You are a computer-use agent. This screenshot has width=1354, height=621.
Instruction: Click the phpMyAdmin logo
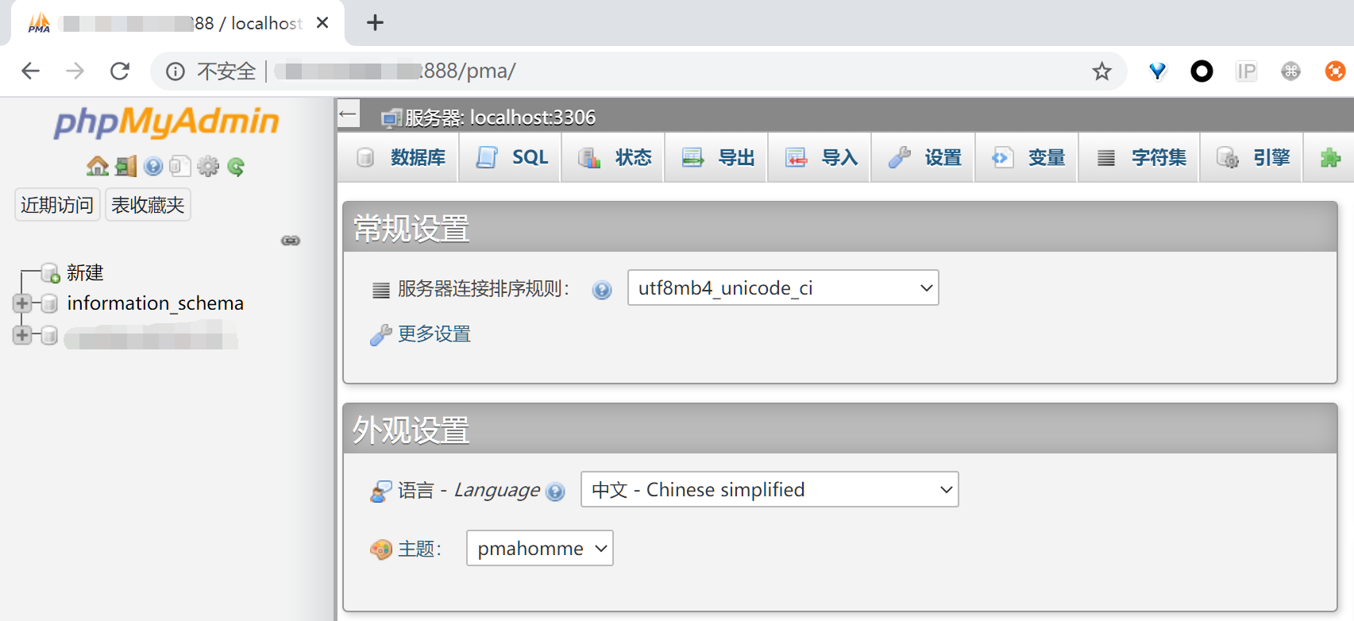[x=166, y=121]
